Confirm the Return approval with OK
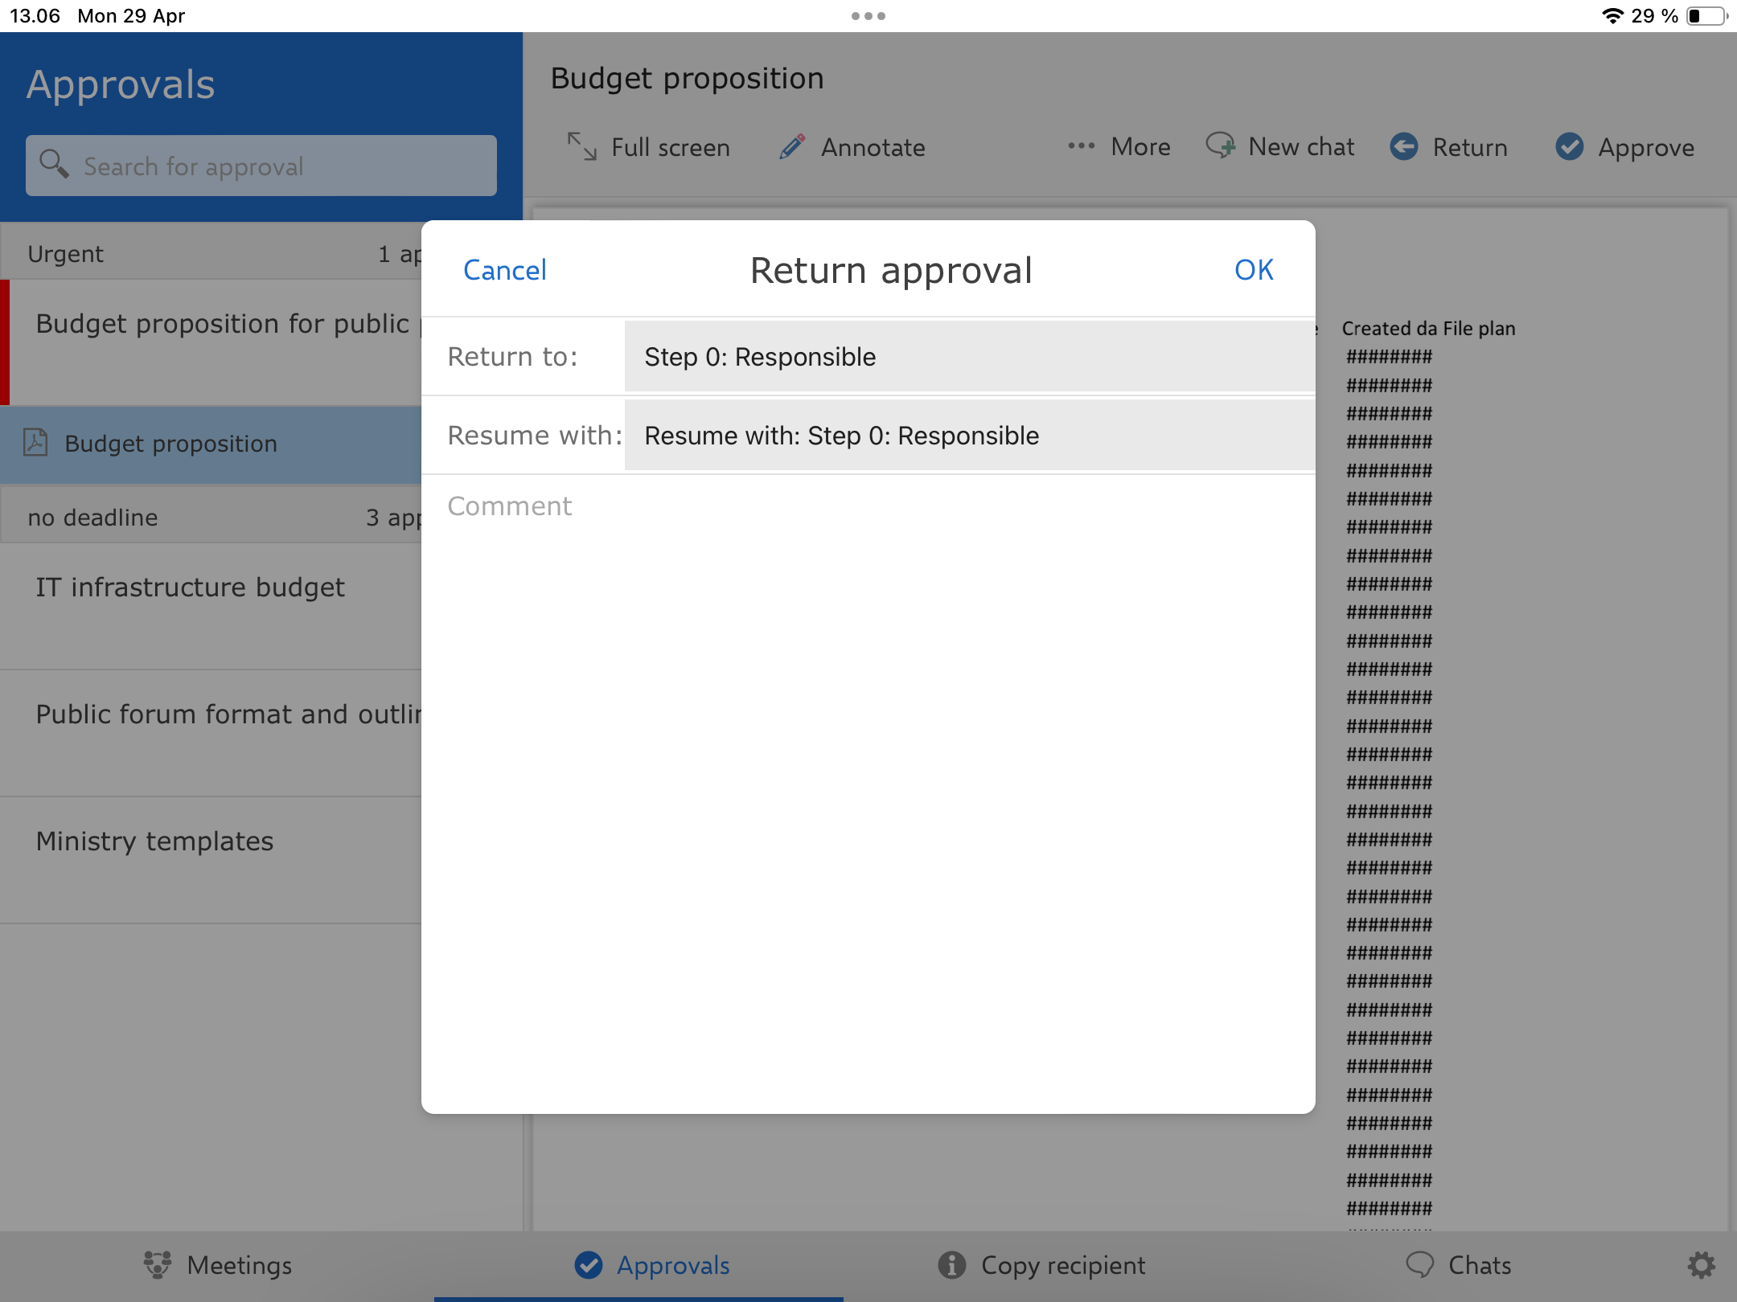1737x1302 pixels. tap(1254, 270)
